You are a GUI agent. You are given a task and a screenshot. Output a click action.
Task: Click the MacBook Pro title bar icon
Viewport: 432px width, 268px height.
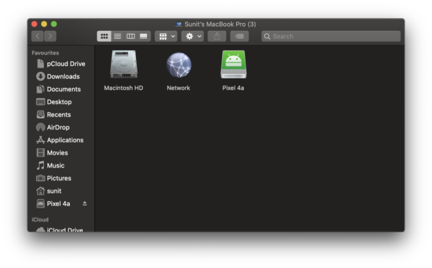(179, 24)
